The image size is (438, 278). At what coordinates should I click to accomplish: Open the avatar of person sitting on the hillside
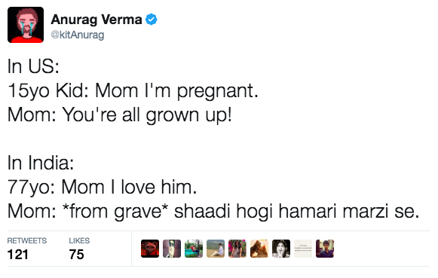(x=216, y=249)
